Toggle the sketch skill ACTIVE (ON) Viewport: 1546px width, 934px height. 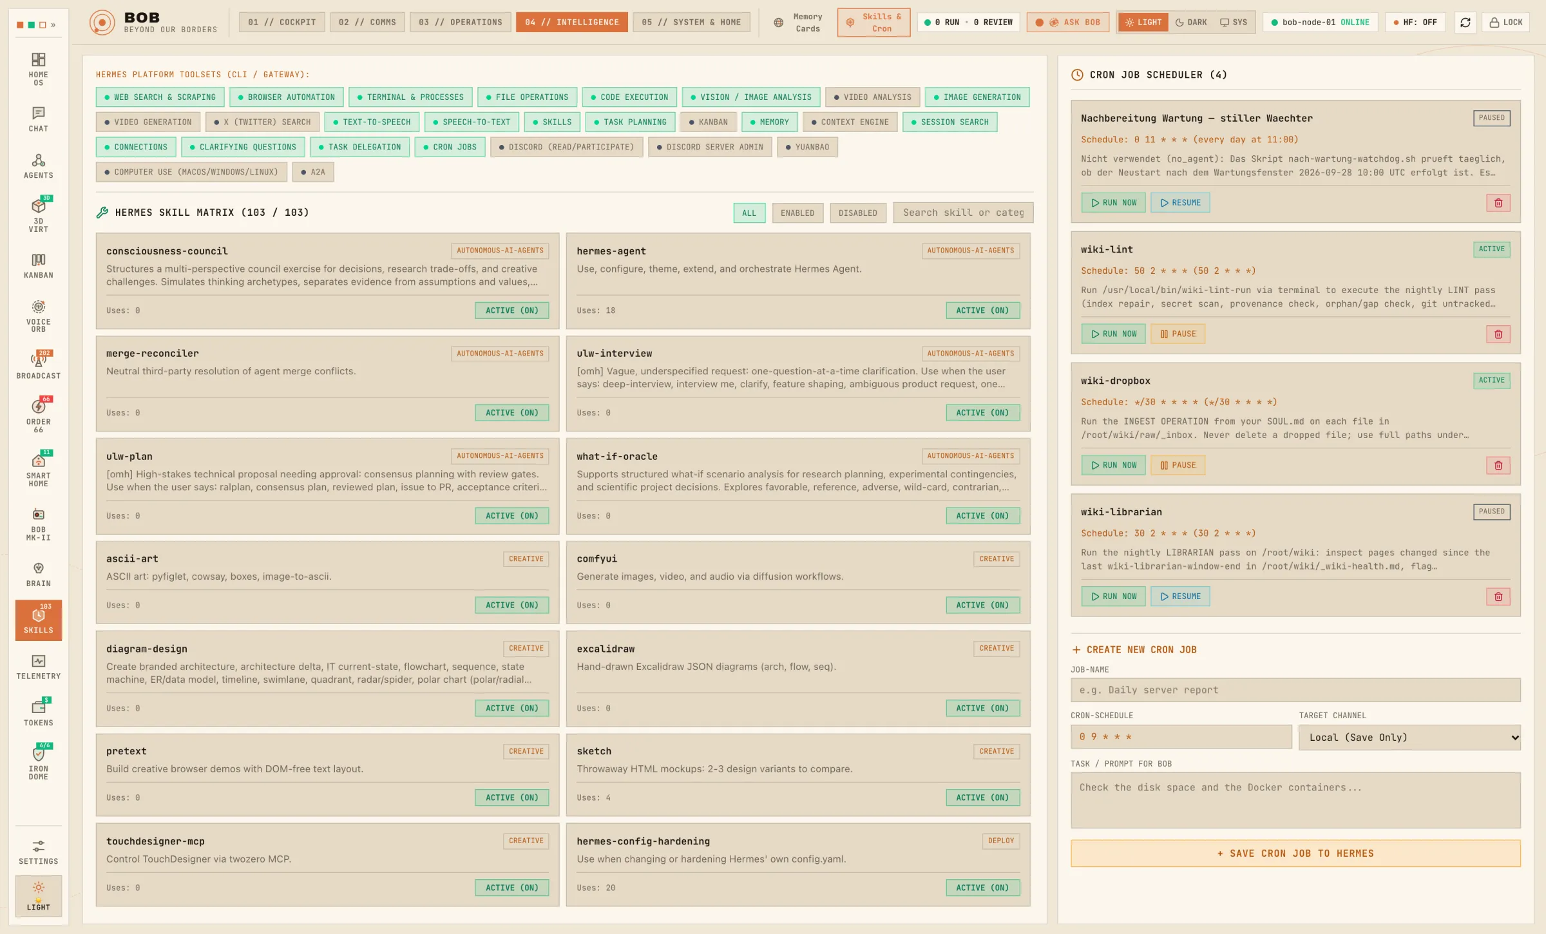982,798
